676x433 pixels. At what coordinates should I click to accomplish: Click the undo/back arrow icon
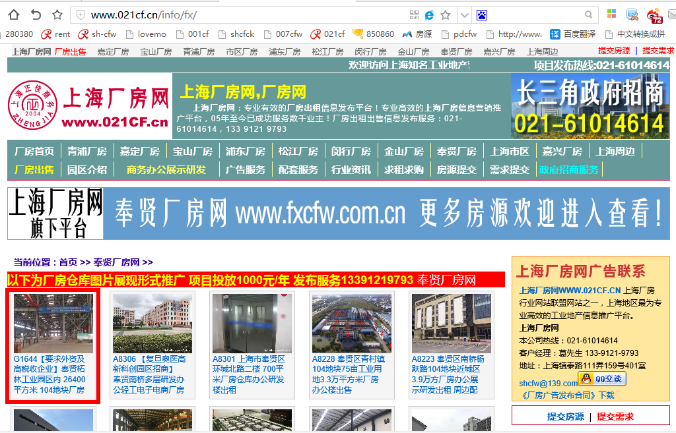36,15
